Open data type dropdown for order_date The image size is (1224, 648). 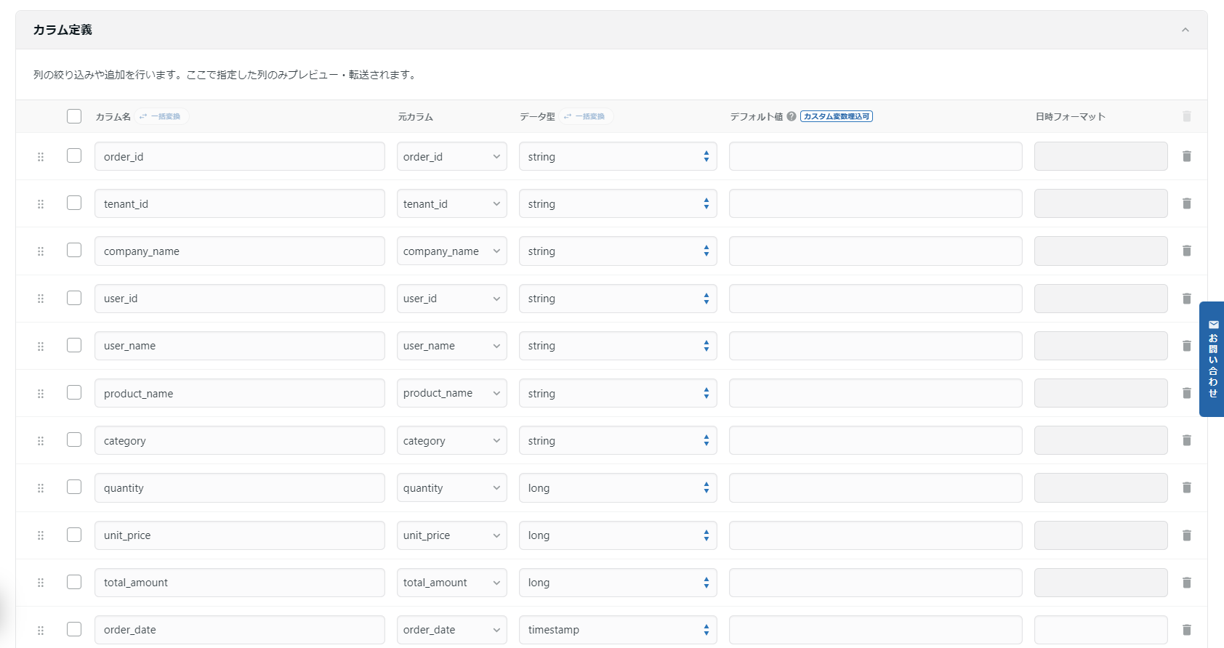(617, 630)
